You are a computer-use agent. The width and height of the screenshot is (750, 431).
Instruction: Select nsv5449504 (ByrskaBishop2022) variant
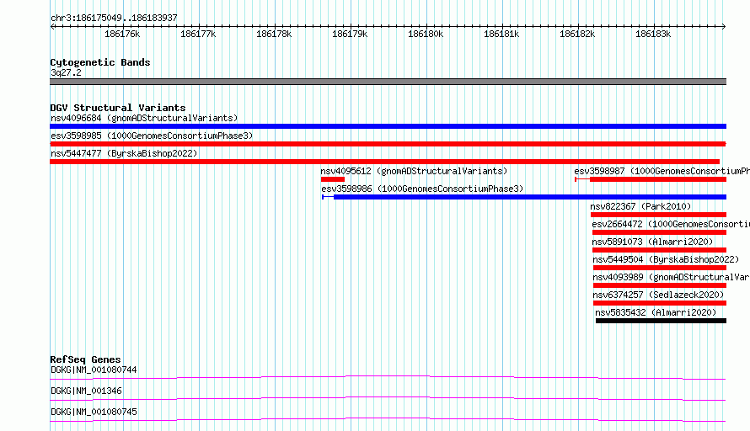click(x=666, y=259)
